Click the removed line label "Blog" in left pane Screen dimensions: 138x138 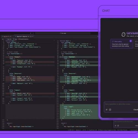[30, 77]
